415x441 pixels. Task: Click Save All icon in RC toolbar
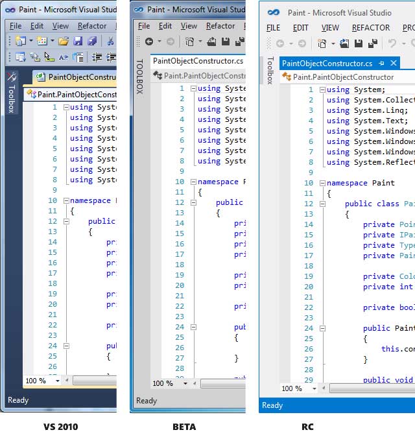click(373, 43)
